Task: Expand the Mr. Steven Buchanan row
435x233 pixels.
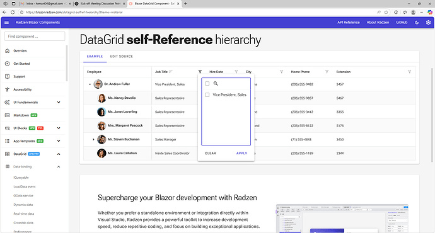Action: tap(93, 139)
